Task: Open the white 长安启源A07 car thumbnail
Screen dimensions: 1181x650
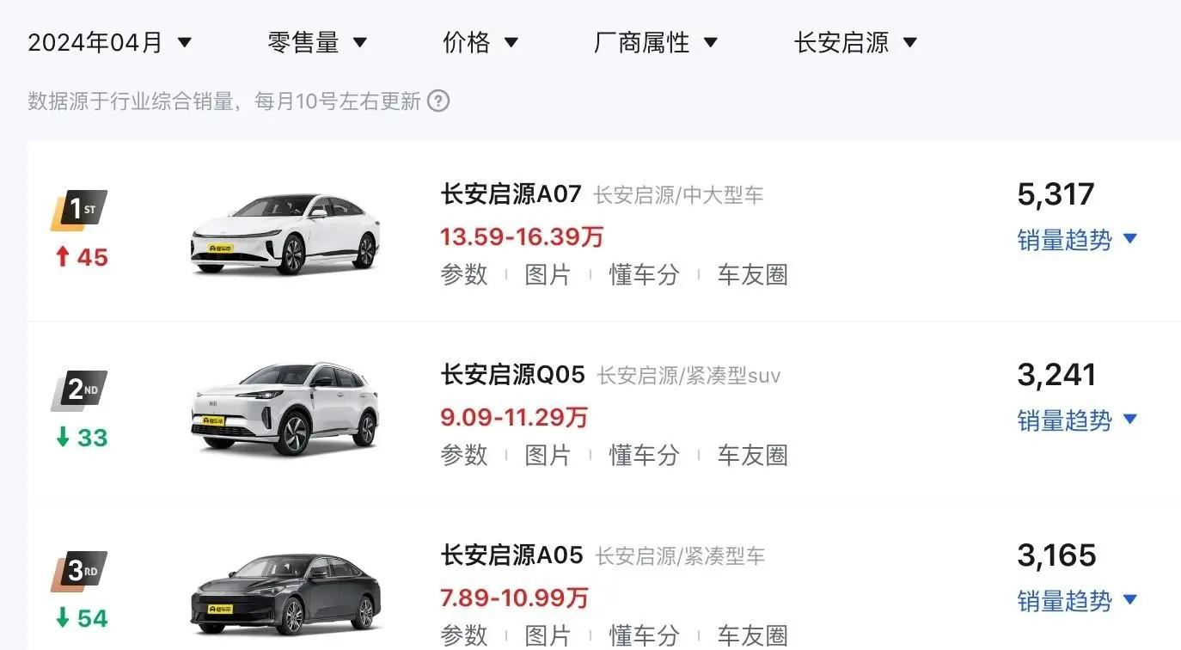Action: pos(285,234)
